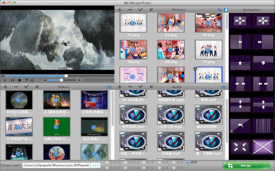Open the subtitle icon beside the T icon
Image resolution: width=275 pixels, height=171 pixels.
(x=32, y=80)
